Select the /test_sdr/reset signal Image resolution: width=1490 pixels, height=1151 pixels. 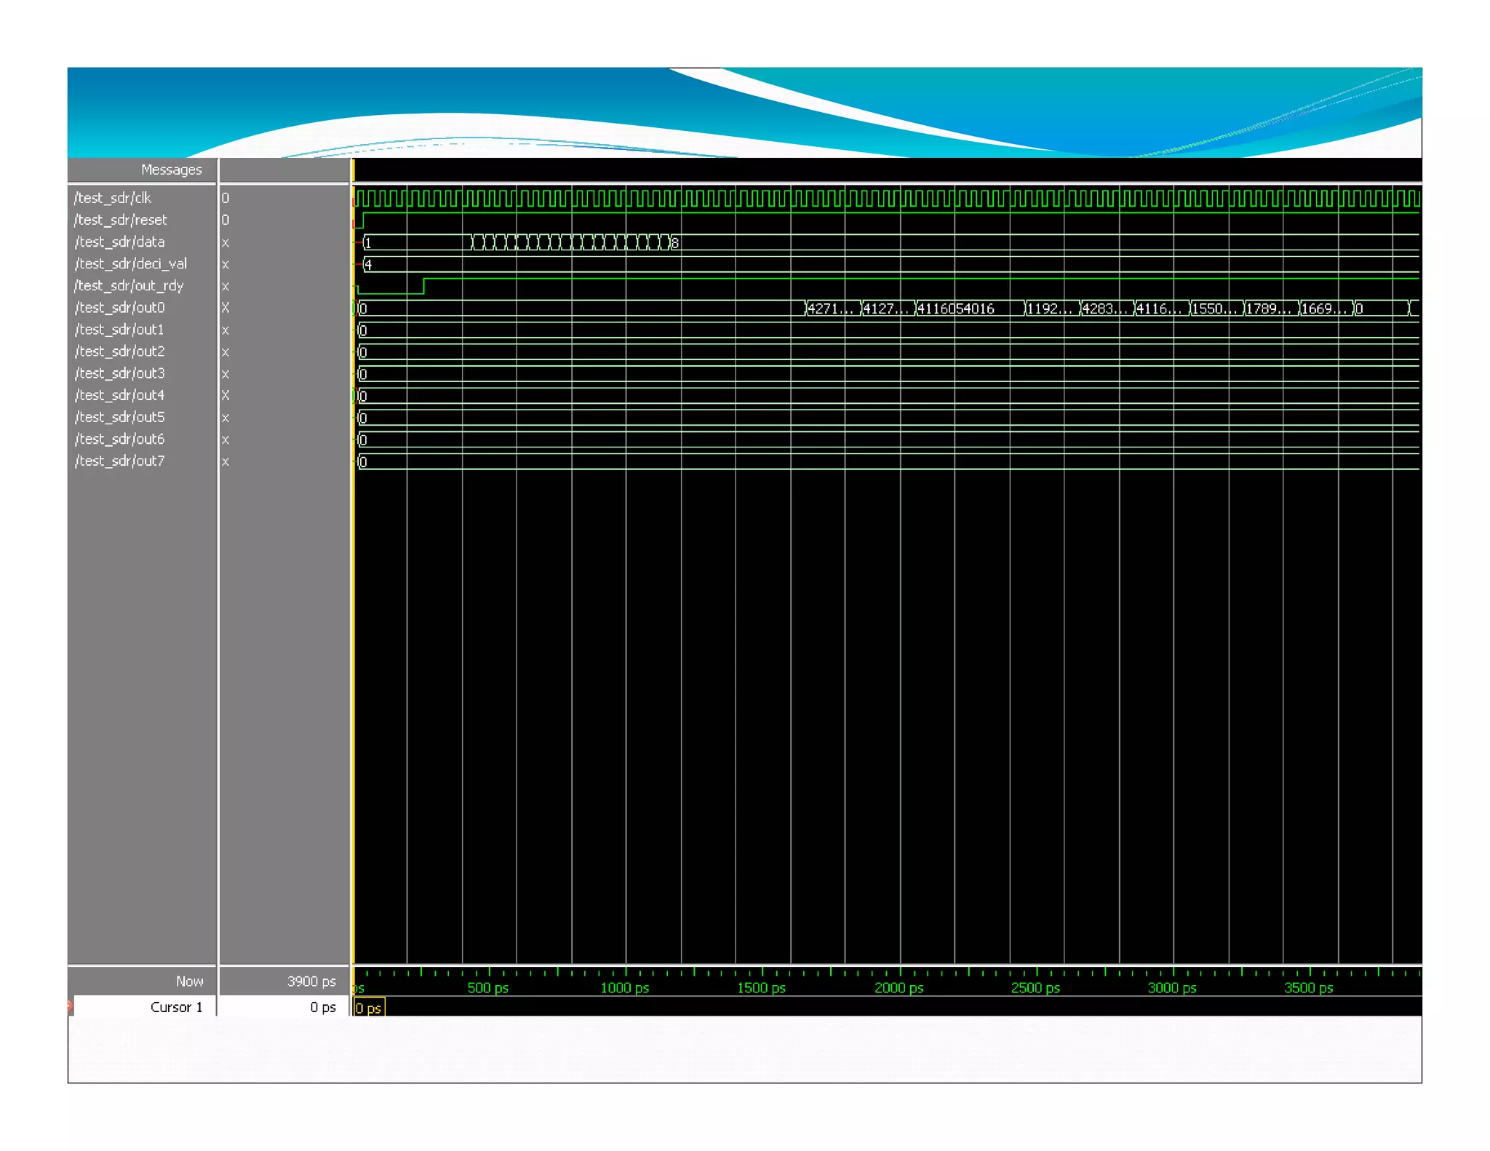[121, 220]
